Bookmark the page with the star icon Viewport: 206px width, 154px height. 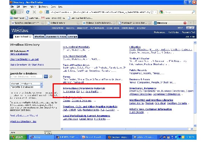pos(152,12)
